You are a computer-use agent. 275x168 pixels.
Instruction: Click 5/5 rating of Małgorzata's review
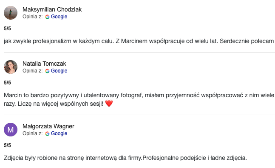7,145
